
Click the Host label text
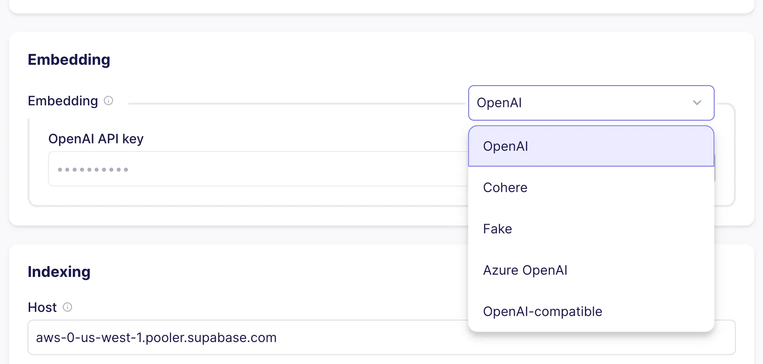click(42, 307)
